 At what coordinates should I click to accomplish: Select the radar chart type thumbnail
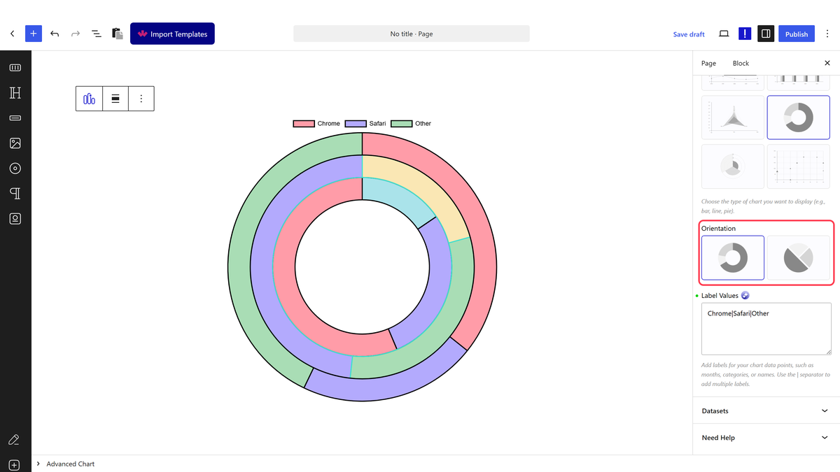733,117
